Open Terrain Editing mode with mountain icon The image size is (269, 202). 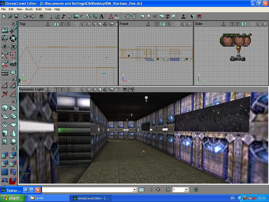(13, 63)
